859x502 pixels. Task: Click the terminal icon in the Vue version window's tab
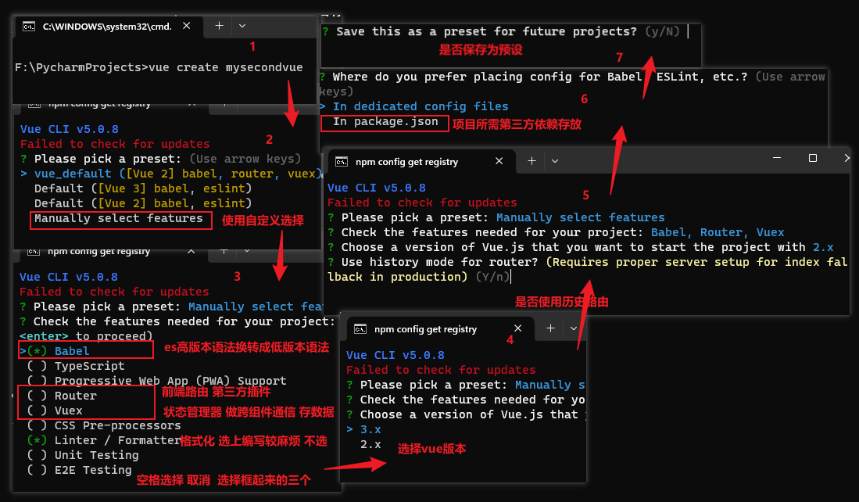(360, 329)
